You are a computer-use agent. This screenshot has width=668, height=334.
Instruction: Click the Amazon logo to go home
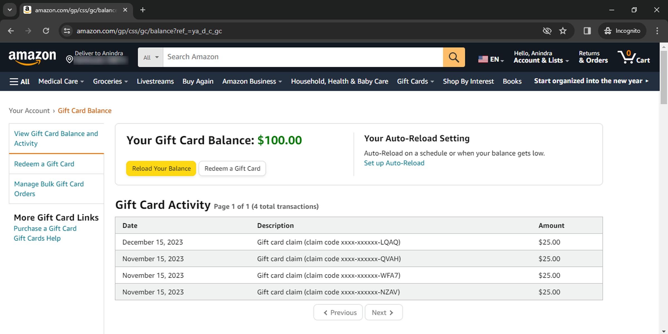pos(33,57)
